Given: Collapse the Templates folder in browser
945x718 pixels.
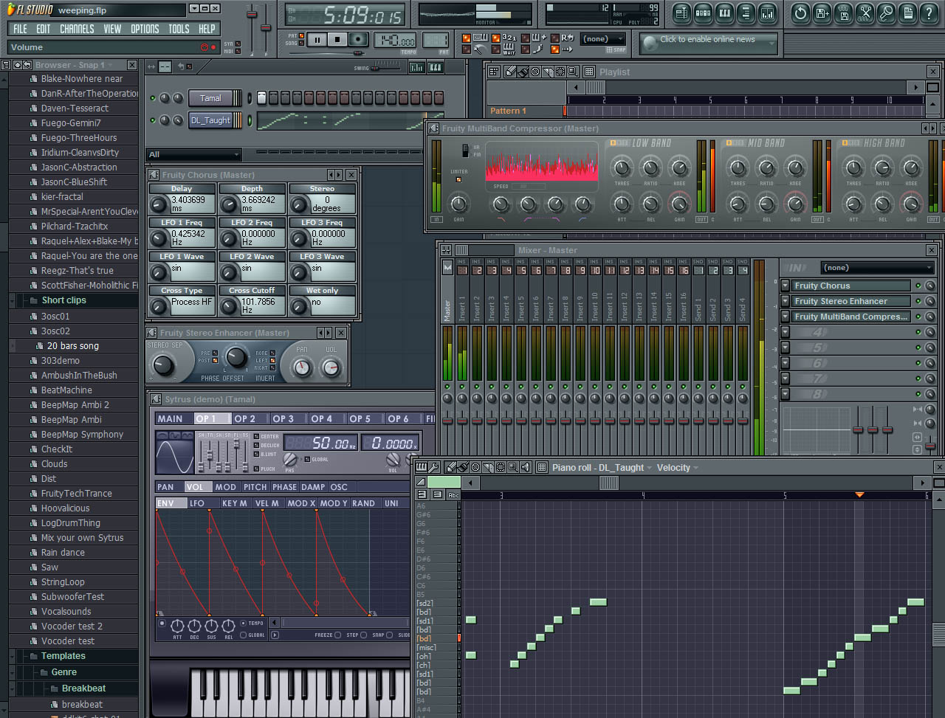Looking at the screenshot, I should point(13,656).
